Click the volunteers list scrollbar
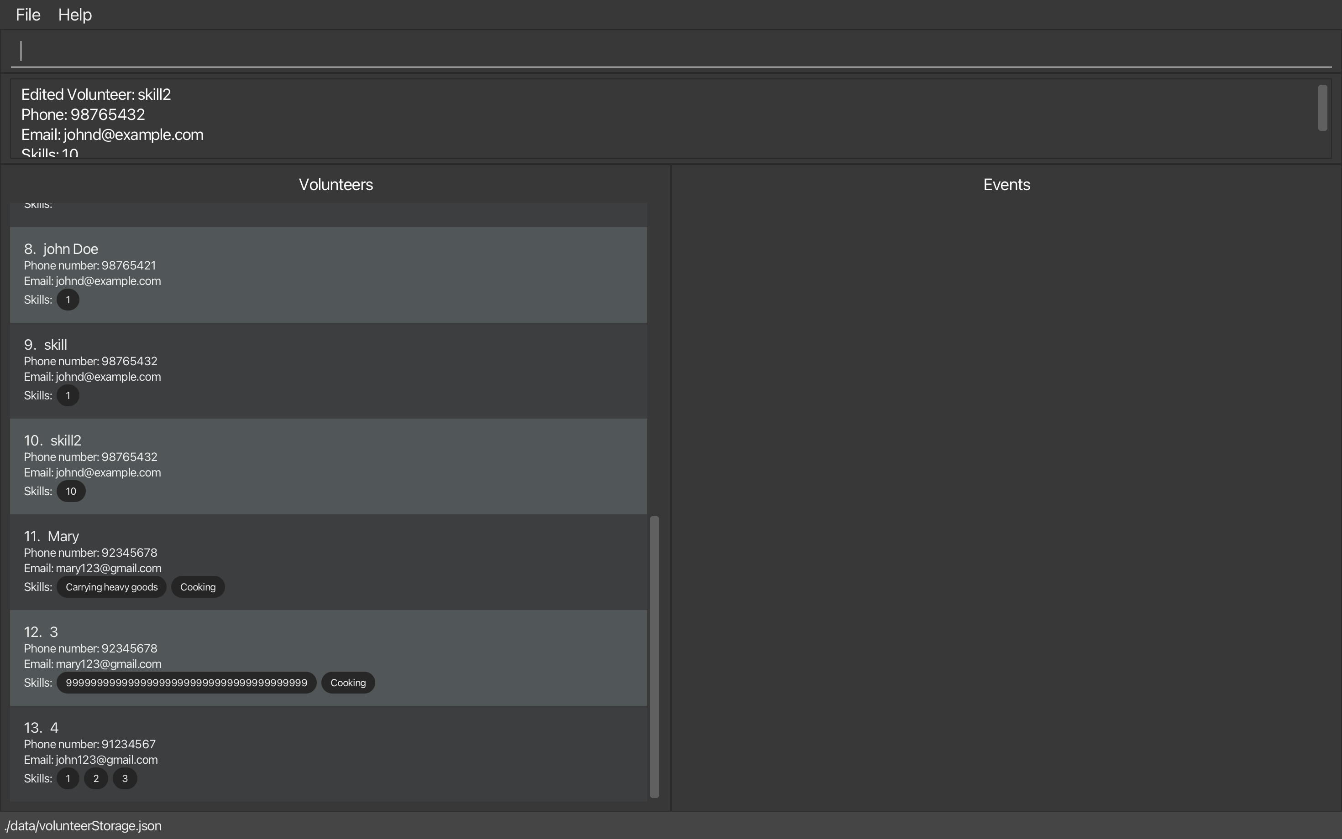Screen dimensions: 1342x839 pos(654,657)
